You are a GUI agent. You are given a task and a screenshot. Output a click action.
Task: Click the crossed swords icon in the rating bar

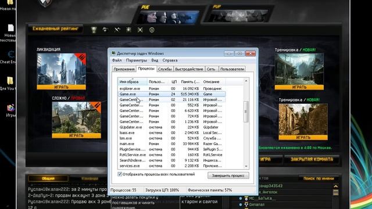point(117,30)
